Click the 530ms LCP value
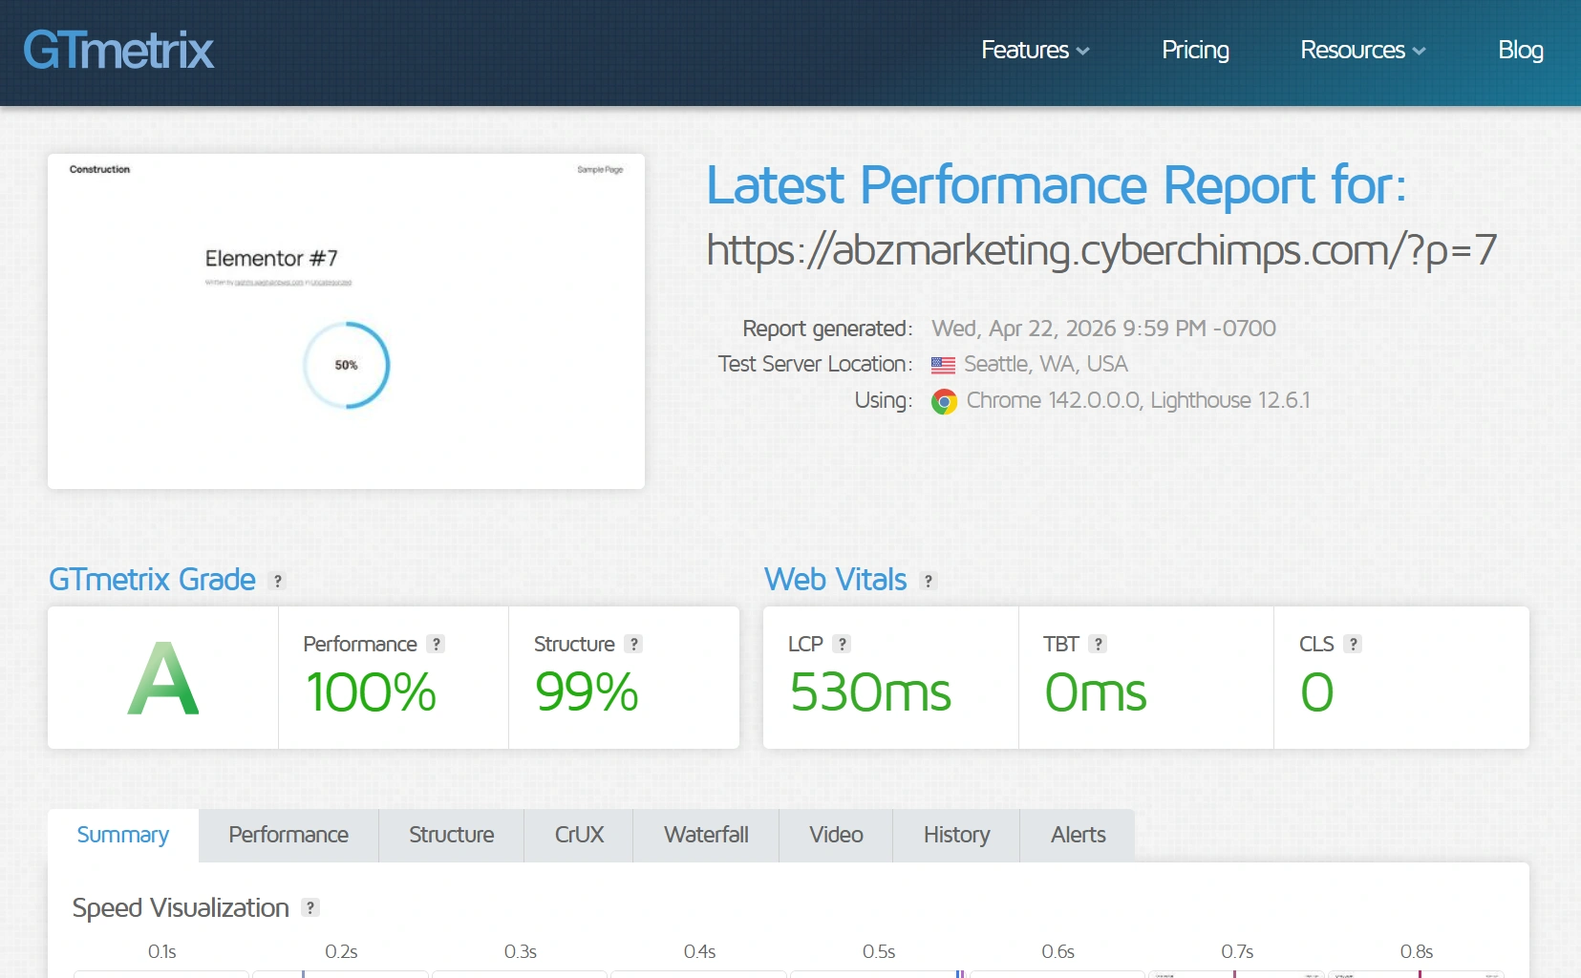 870,692
